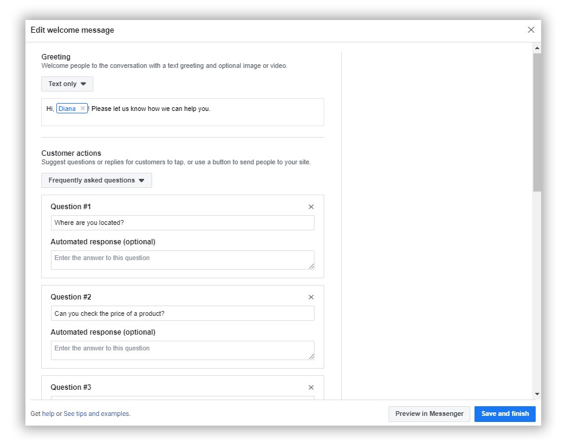Delete Question #1 with its X icon

(311, 207)
